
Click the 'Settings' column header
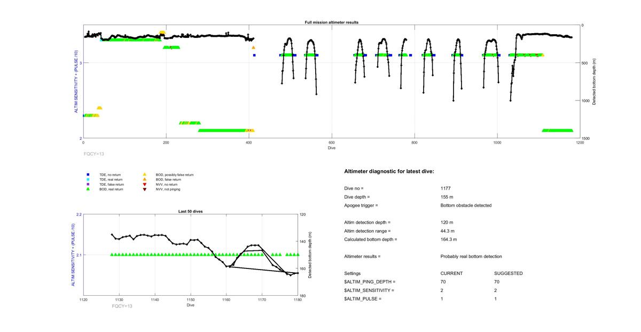click(x=353, y=274)
